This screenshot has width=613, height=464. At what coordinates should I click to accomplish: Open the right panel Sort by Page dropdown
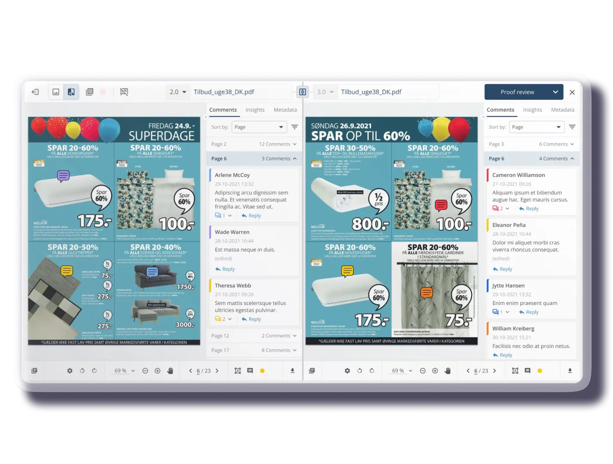point(537,127)
